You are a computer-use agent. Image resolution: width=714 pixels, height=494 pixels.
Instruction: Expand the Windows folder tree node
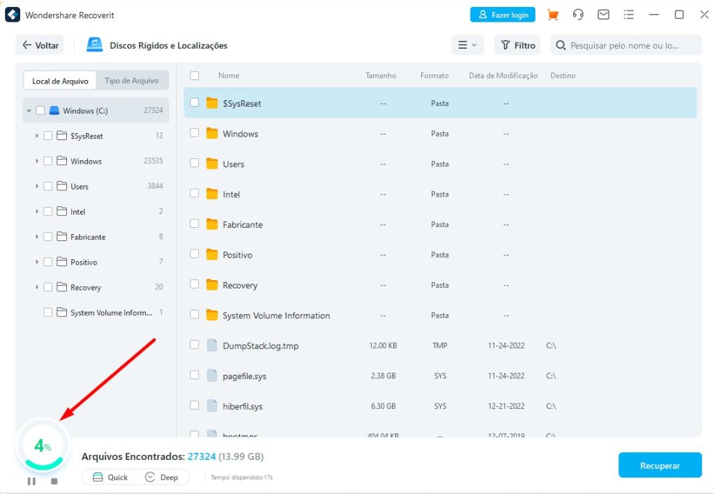(37, 160)
